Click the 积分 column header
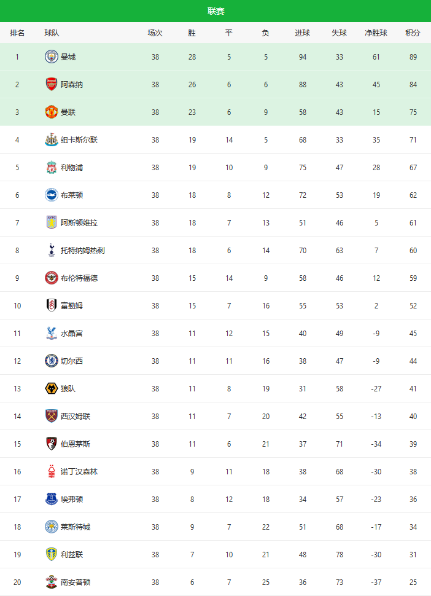Viewport: 431px width, 596px height. point(413,33)
